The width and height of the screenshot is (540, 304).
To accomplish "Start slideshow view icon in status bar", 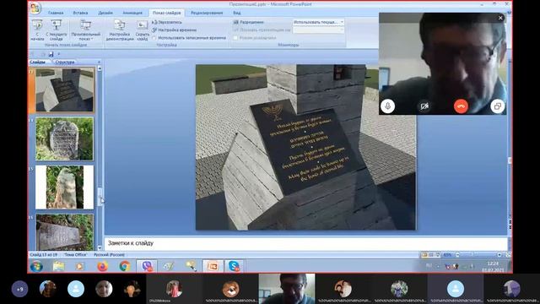I will click(438, 255).
